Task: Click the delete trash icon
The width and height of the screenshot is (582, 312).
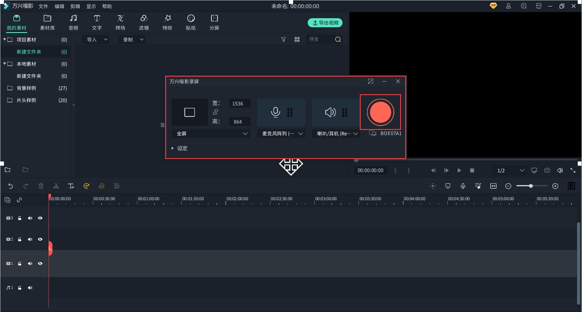Action: click(41, 186)
